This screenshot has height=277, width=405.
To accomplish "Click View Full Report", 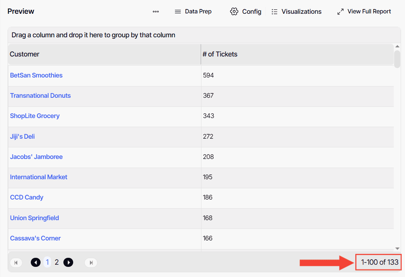I will point(364,12).
